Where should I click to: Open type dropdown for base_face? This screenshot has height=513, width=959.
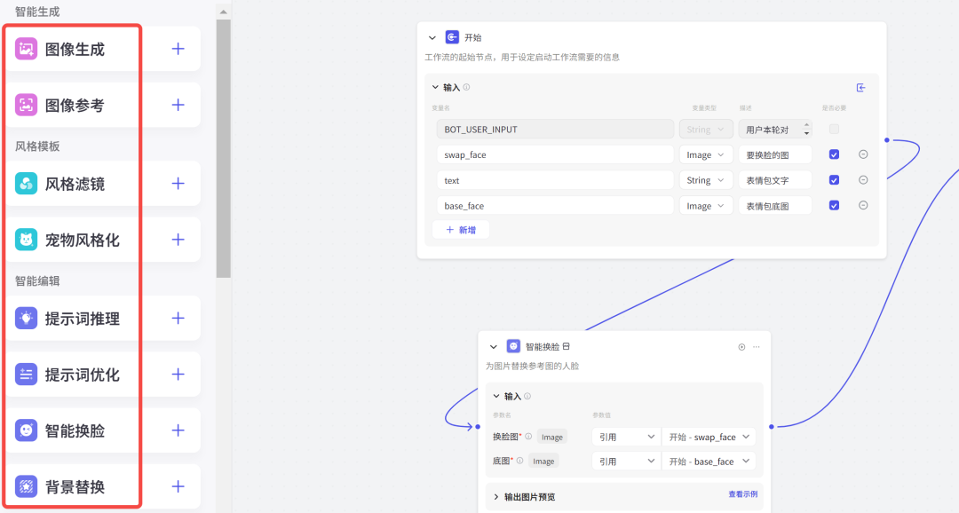coord(706,206)
